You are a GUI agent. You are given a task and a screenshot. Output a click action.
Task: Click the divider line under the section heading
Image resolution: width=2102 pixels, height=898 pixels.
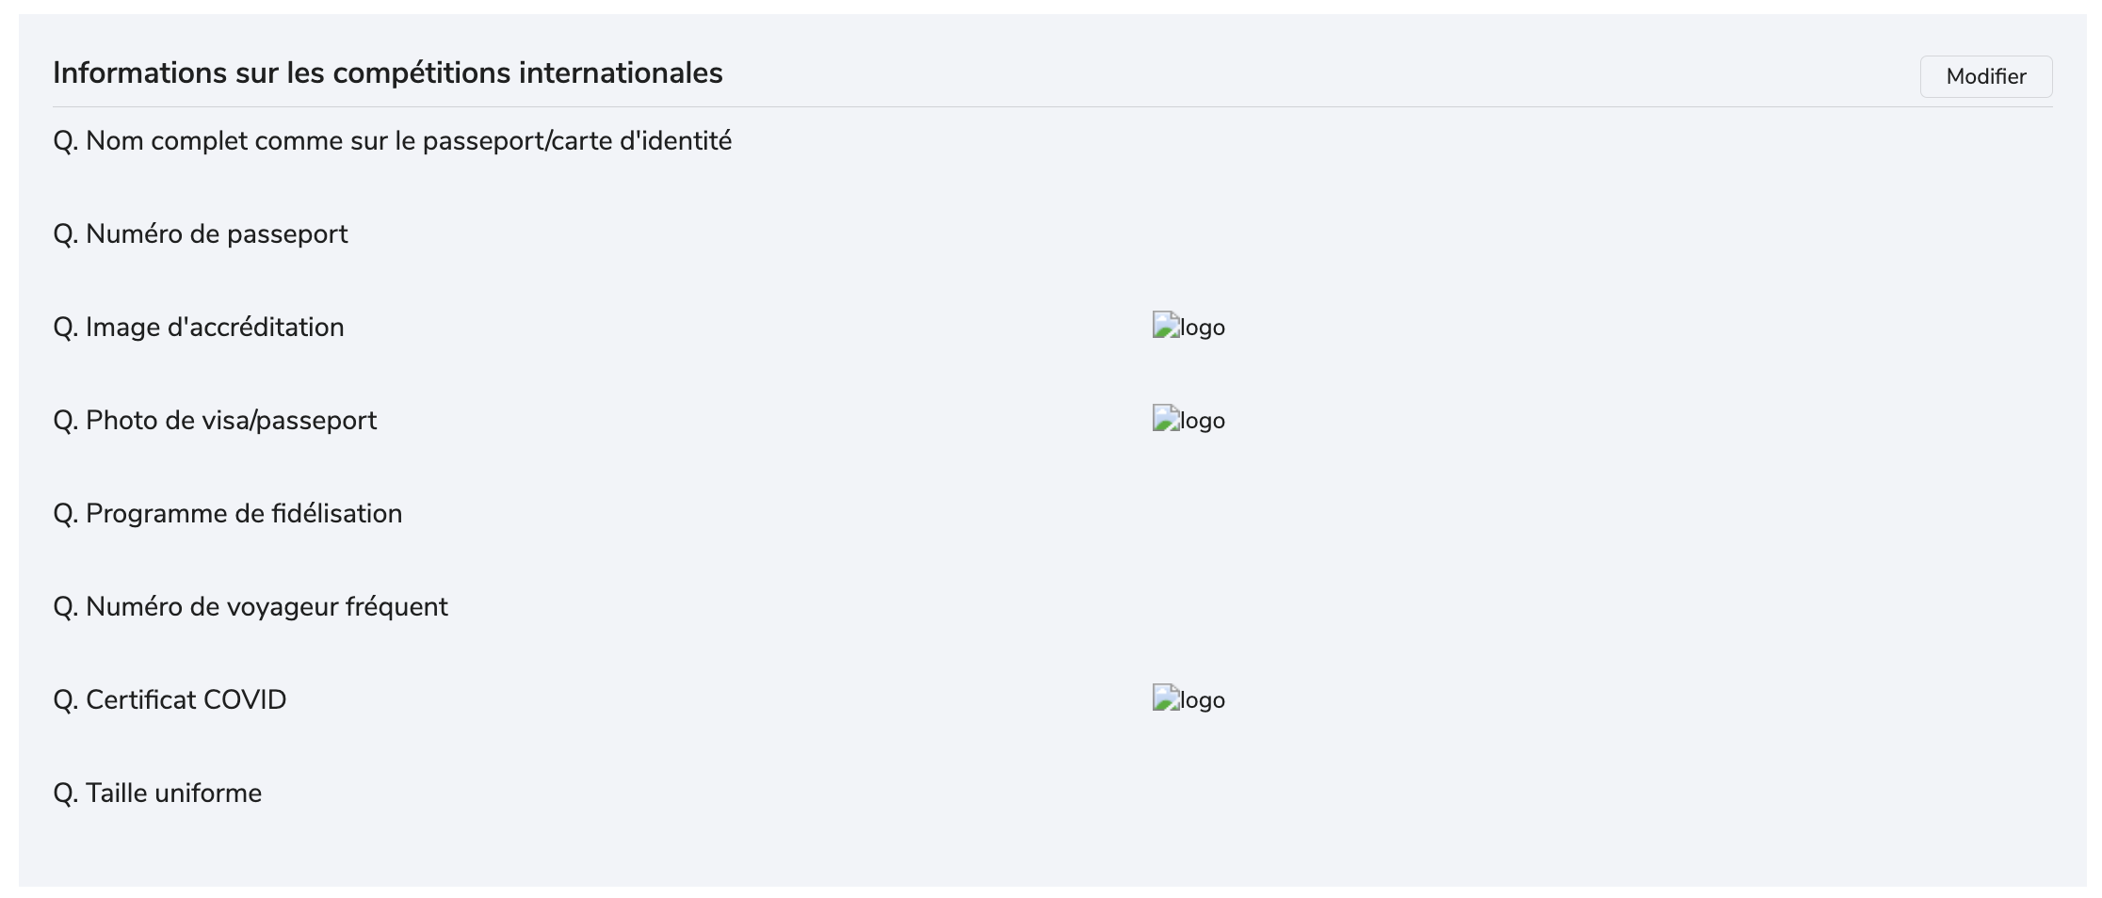1053,106
